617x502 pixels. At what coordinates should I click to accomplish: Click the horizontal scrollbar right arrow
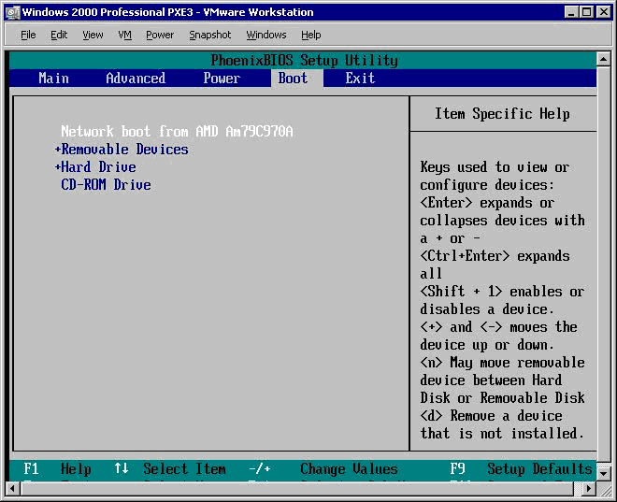coord(589,489)
